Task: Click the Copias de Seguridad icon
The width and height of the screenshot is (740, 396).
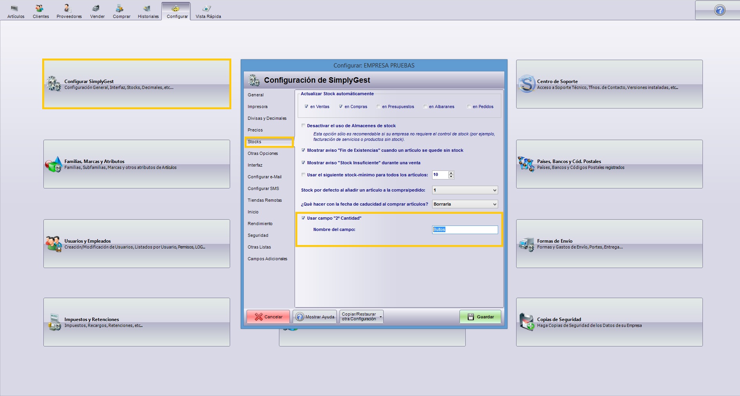Action: [x=527, y=322]
